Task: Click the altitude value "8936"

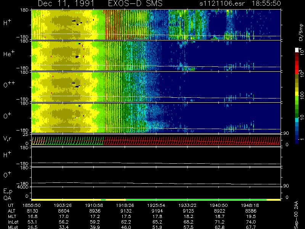Action: [x=95, y=211]
